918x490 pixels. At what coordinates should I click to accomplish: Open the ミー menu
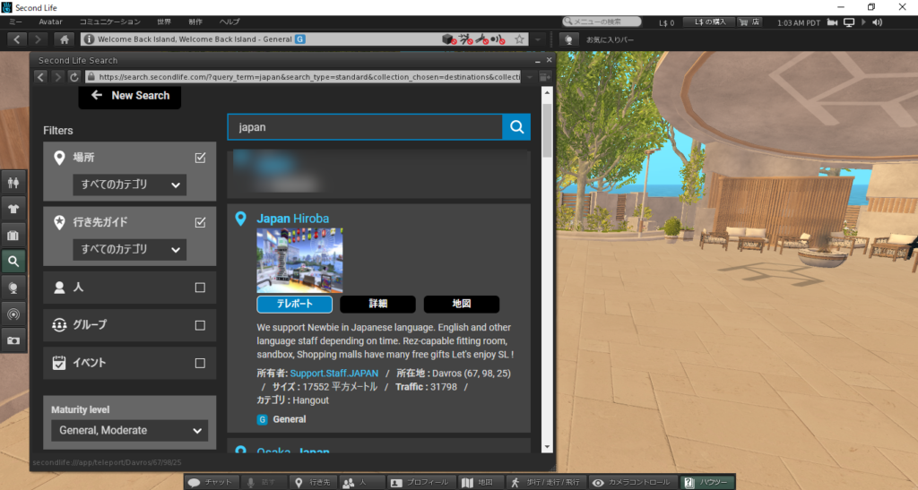pyautogui.click(x=15, y=21)
